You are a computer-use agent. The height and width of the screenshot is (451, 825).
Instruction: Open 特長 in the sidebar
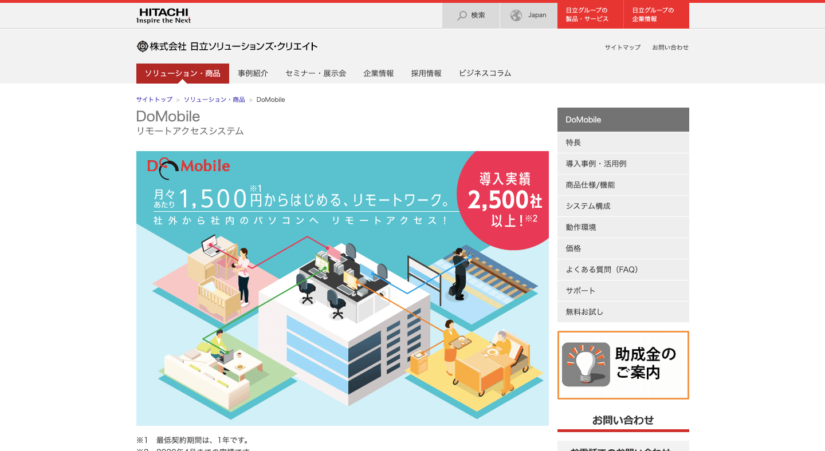click(623, 143)
